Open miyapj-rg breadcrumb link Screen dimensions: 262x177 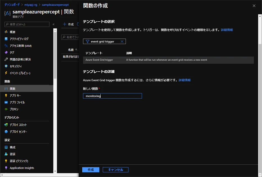pos(31,5)
